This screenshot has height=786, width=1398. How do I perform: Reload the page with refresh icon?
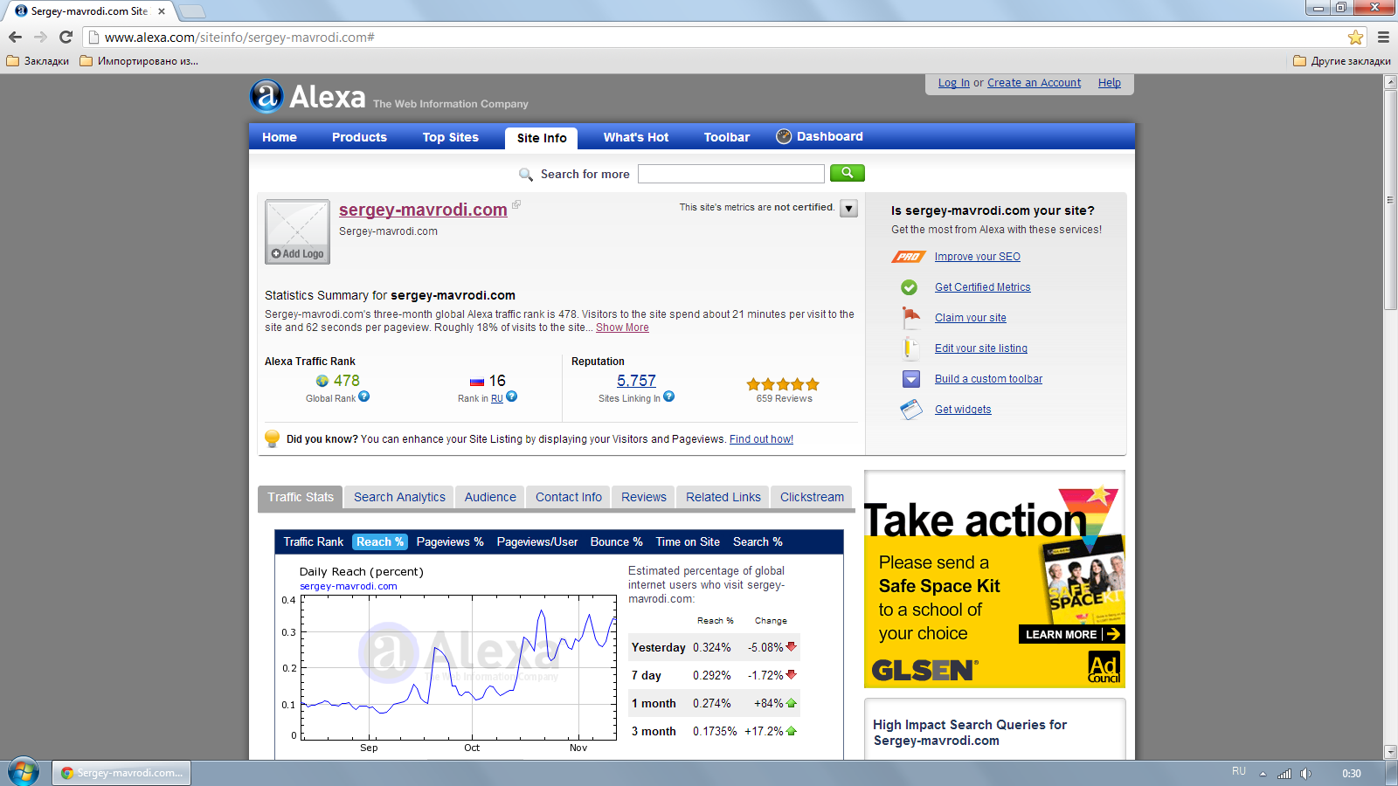pyautogui.click(x=66, y=37)
